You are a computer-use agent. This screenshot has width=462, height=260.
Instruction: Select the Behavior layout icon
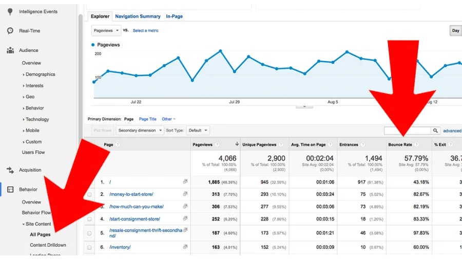pyautogui.click(x=10, y=190)
